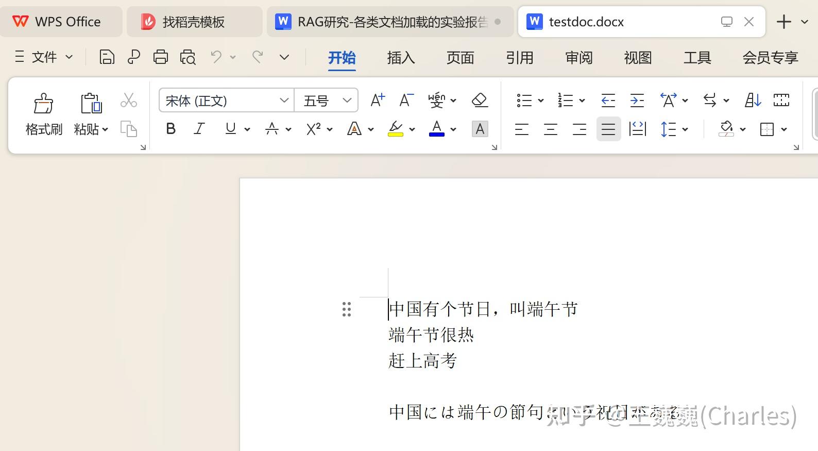
Task: Click the Save icon in quick toolbar
Action: coord(107,57)
